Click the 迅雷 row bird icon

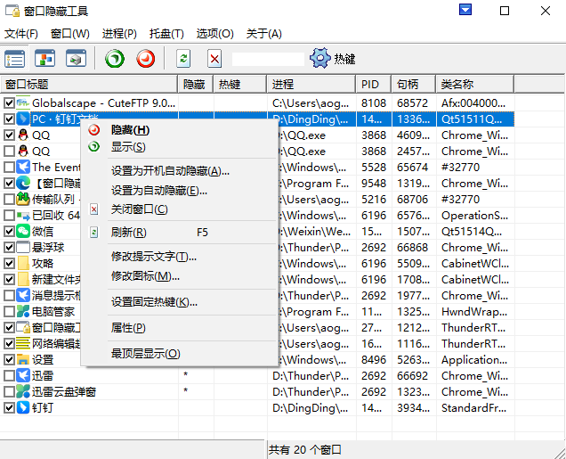pos(23,375)
